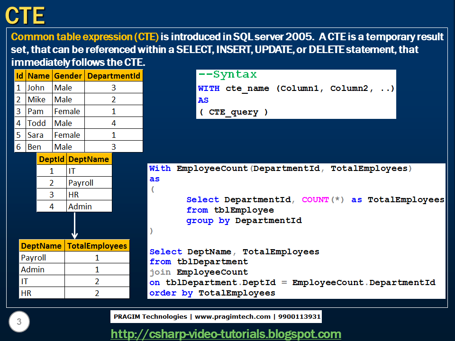Click the Gender column header
455x341 pixels.
click(68, 76)
